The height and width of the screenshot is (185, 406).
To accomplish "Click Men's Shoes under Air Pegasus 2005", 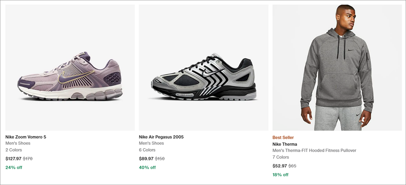I will pyautogui.click(x=151, y=143).
